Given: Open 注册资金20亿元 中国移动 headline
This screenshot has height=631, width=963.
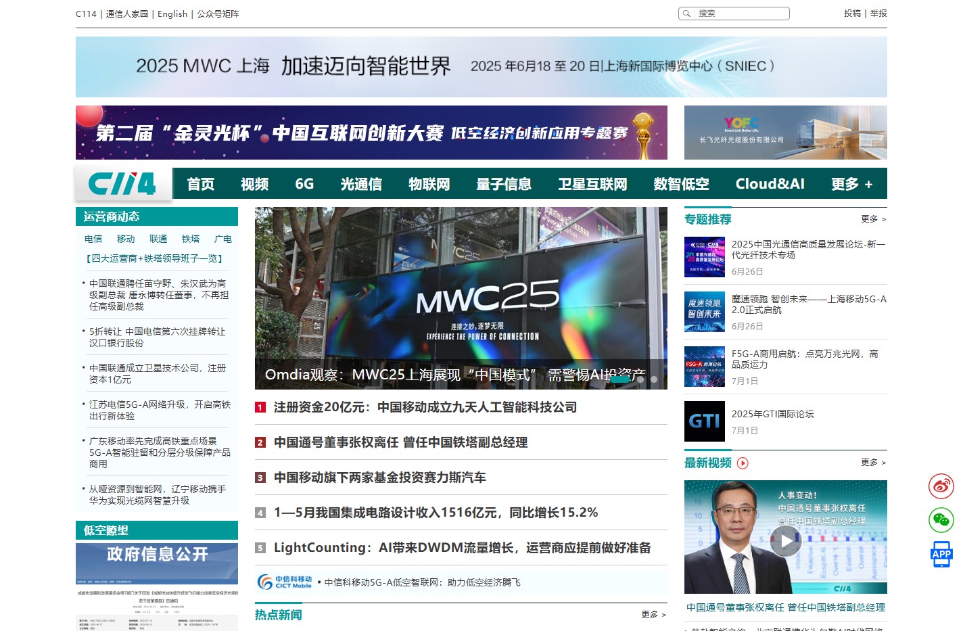Looking at the screenshot, I should (425, 407).
